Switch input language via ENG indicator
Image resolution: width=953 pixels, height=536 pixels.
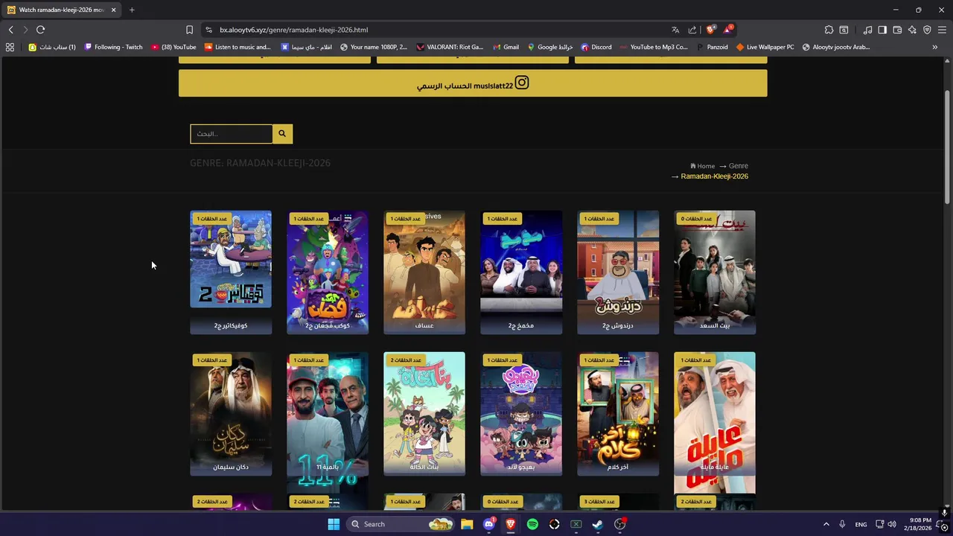tap(861, 524)
